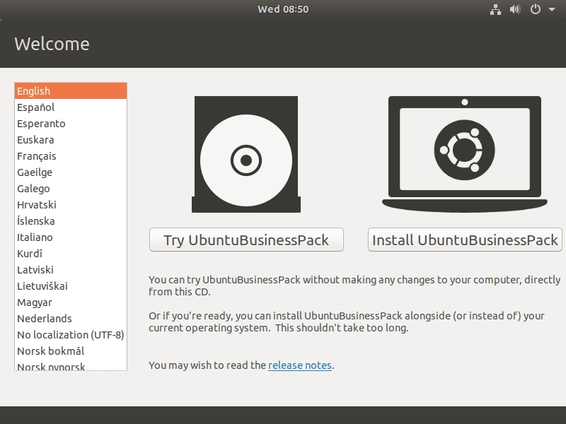Open the release notes link
Image resolution: width=566 pixels, height=424 pixels.
[x=299, y=365]
